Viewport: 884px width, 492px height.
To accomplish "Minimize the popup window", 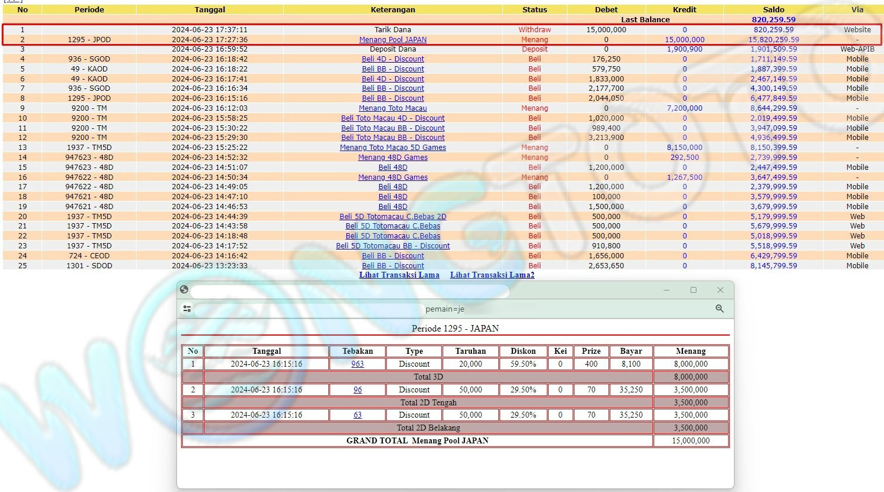I will pos(667,290).
